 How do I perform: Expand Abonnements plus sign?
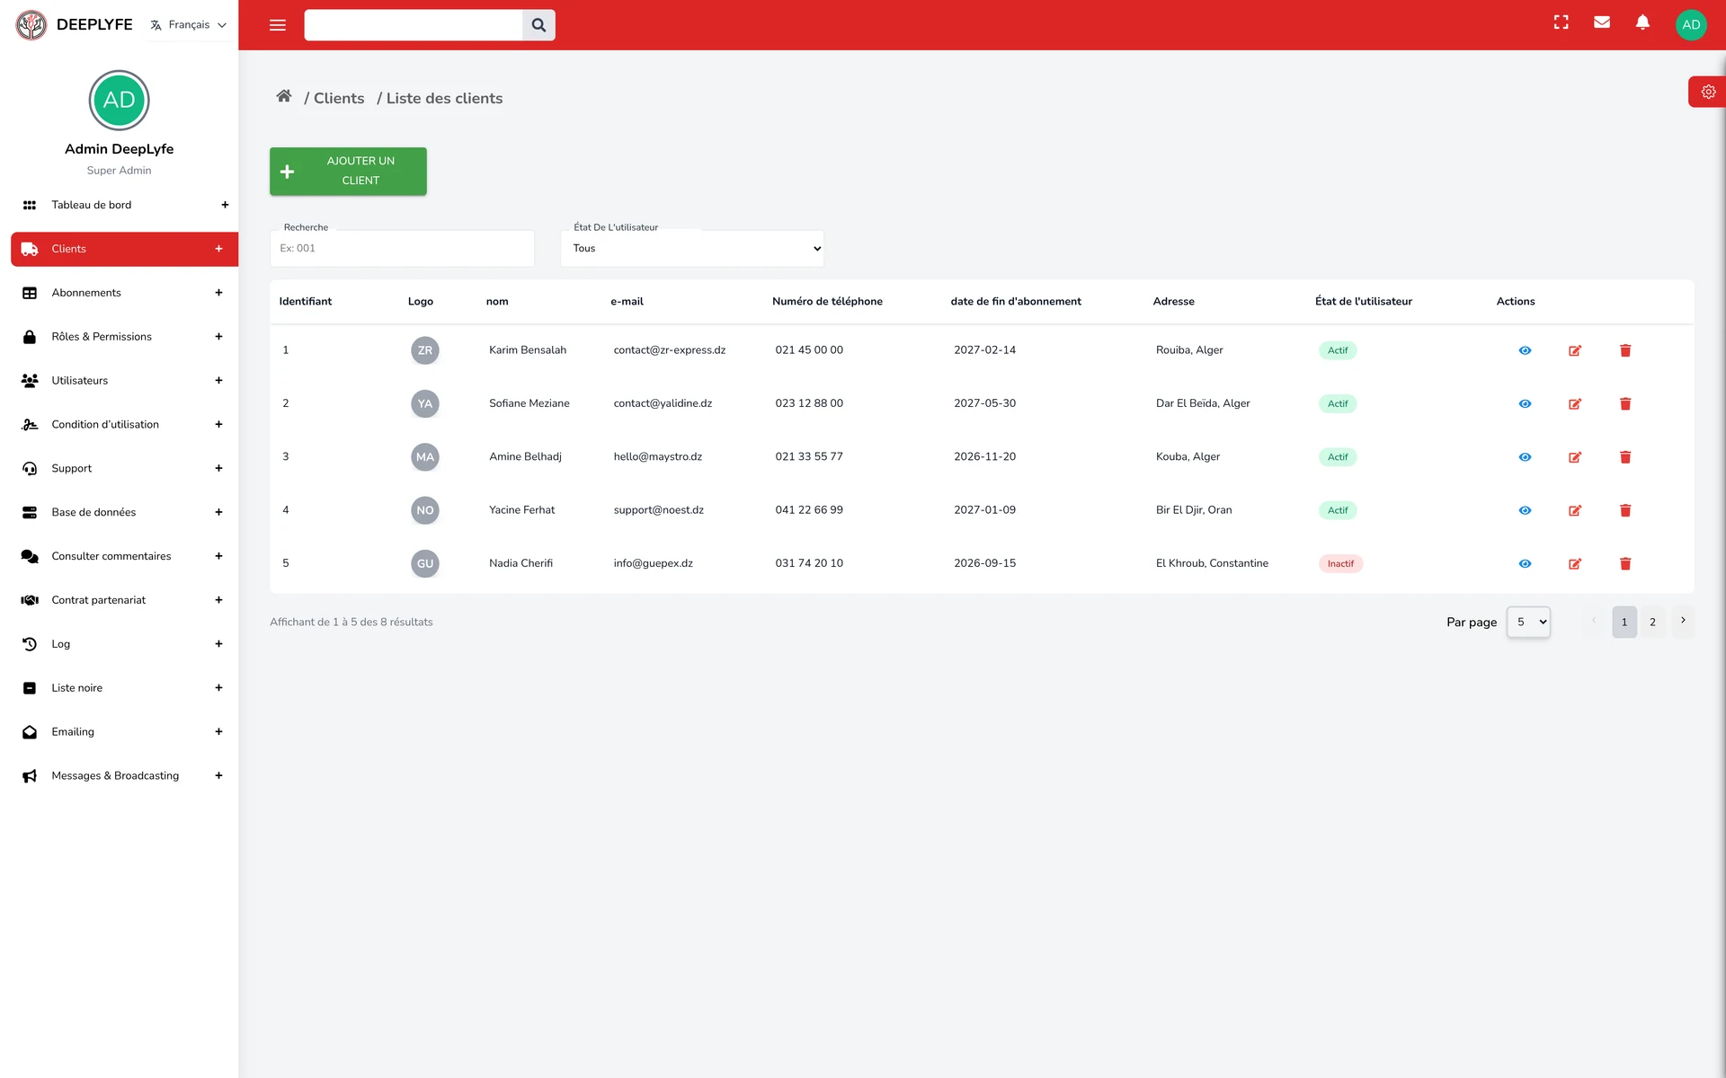(218, 293)
